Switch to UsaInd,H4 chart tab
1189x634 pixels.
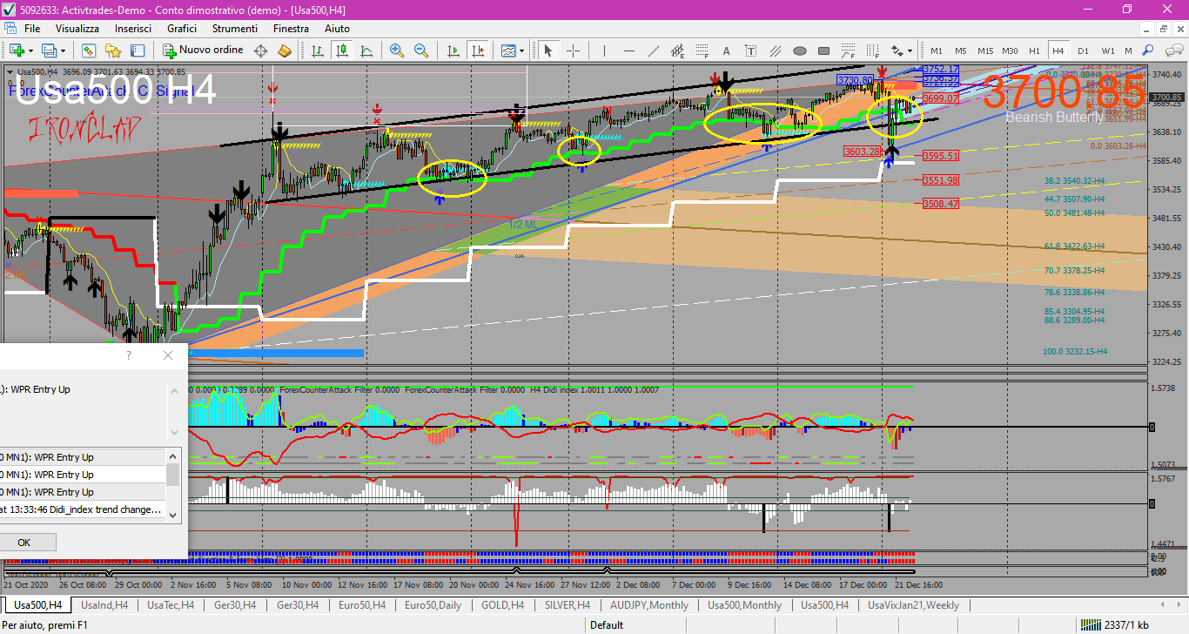coord(104,605)
